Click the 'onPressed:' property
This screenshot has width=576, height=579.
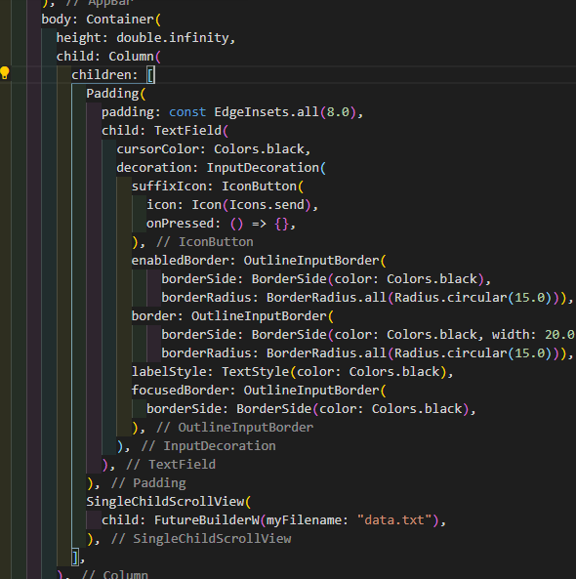point(184,223)
